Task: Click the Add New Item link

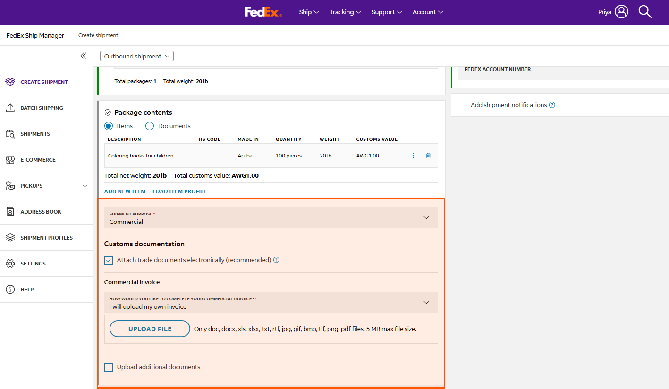Action: click(125, 191)
